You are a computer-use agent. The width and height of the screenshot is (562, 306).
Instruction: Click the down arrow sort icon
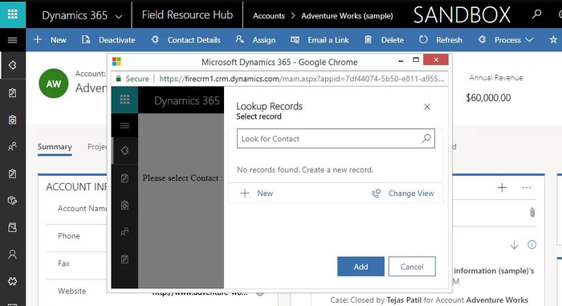514,245
